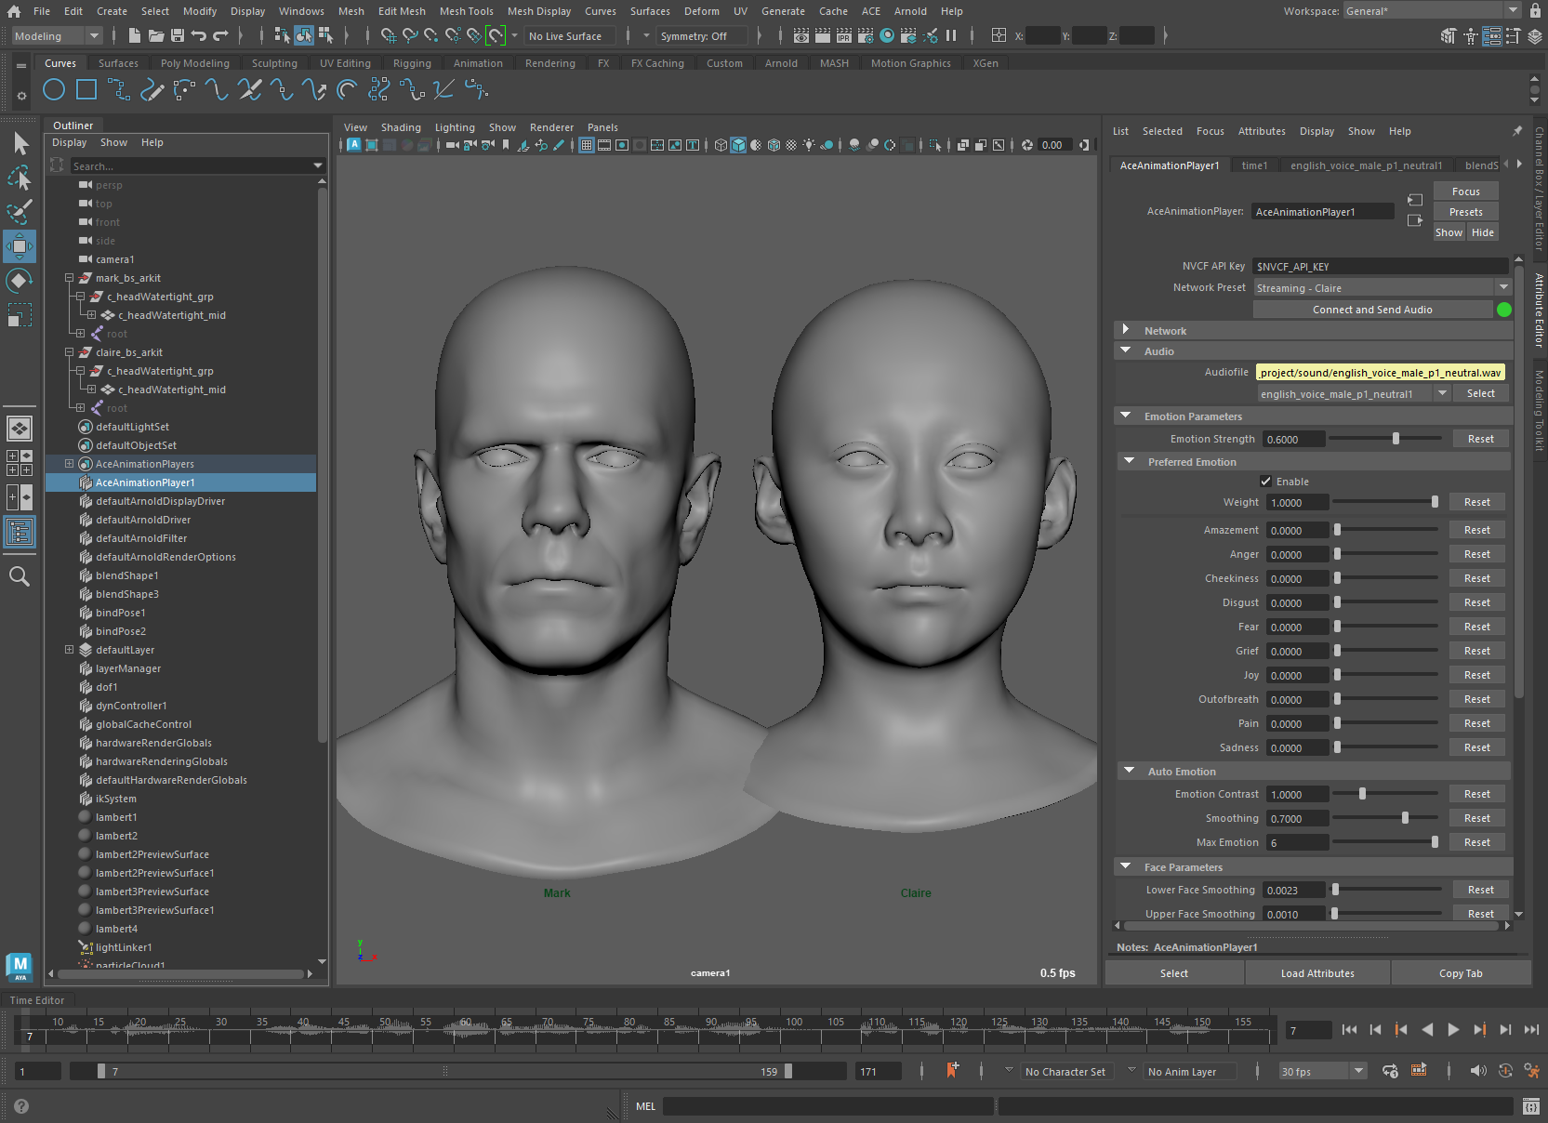
Task: Click Connect and Send Audio button
Action: 1371,310
